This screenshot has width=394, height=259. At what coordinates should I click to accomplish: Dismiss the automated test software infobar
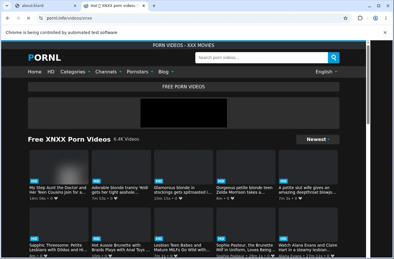point(385,32)
